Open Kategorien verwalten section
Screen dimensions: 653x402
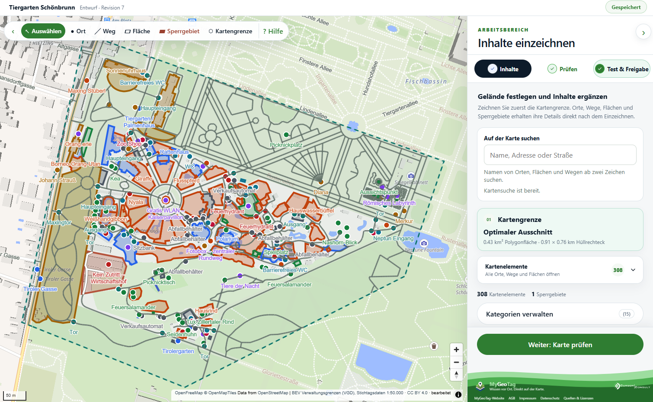point(560,314)
